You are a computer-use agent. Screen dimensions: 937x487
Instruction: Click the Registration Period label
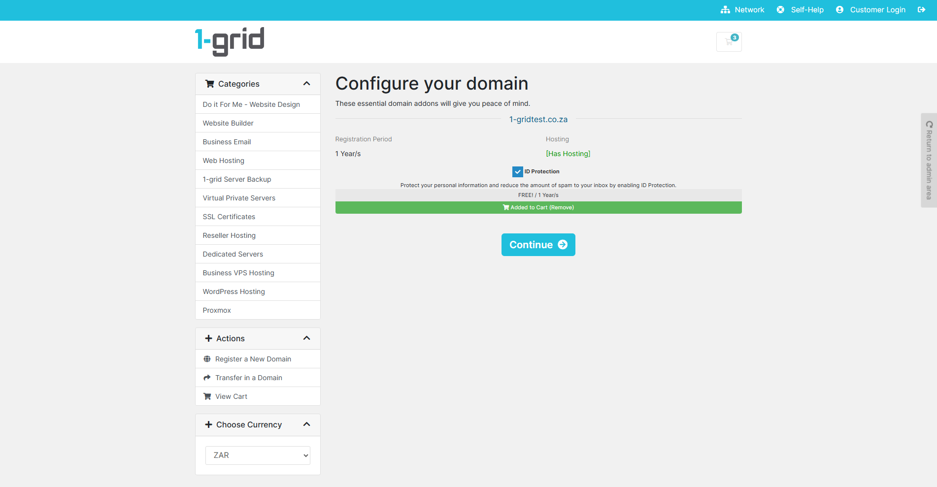tap(364, 139)
